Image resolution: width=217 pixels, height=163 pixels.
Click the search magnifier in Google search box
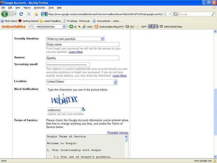(x=213, y=14)
